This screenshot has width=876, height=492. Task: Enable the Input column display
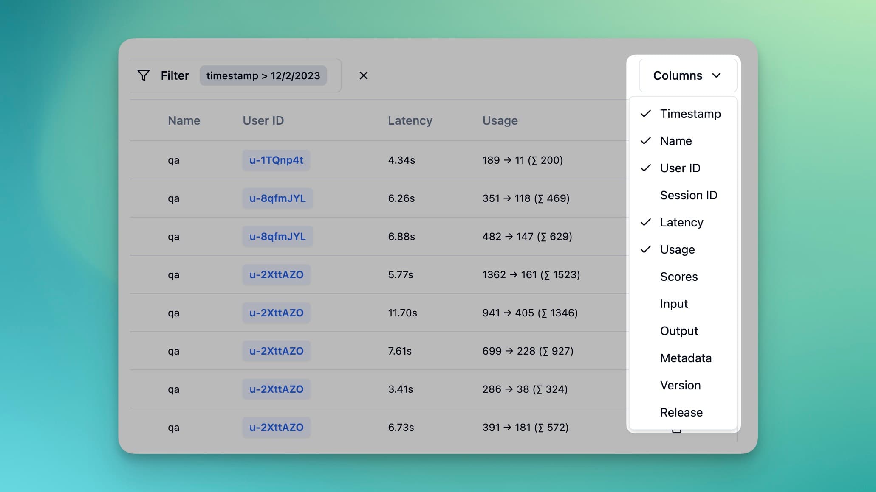click(674, 303)
